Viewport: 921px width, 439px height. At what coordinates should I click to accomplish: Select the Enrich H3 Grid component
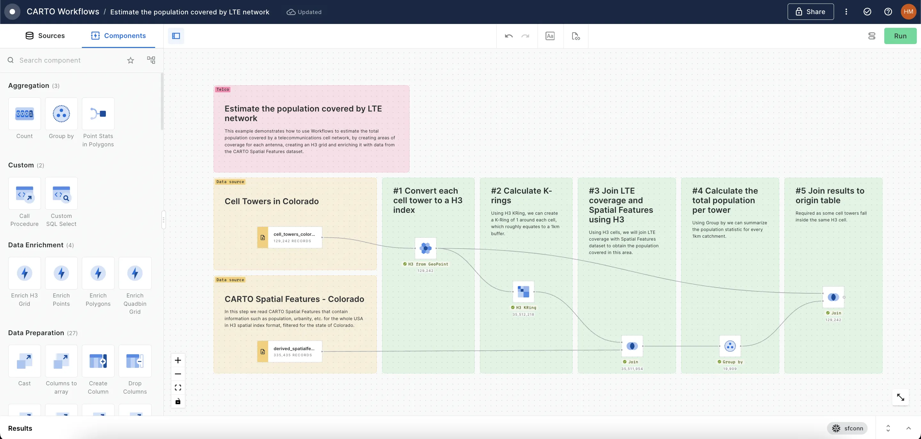pyautogui.click(x=24, y=273)
